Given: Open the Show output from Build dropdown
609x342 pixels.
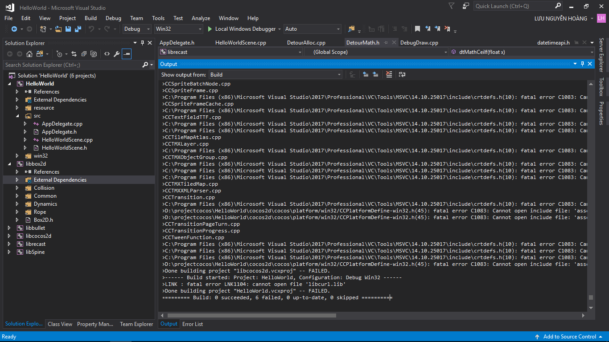Looking at the screenshot, I should [x=275, y=74].
